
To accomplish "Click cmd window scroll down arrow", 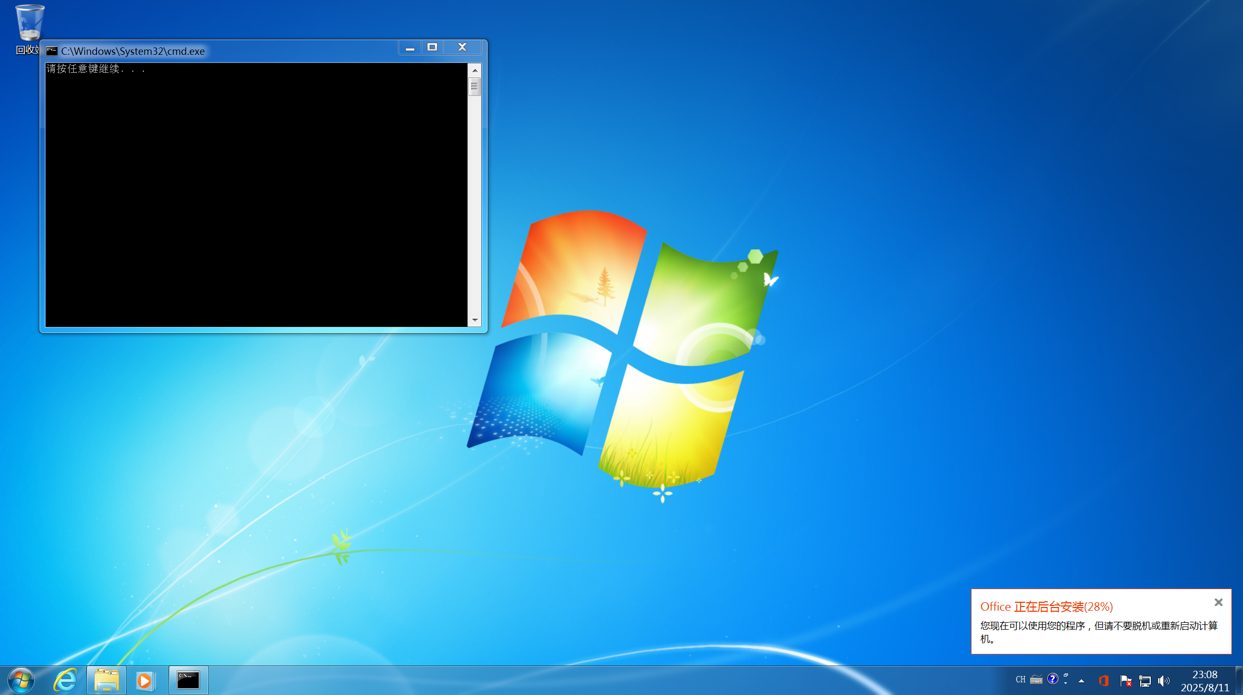I will (x=475, y=320).
